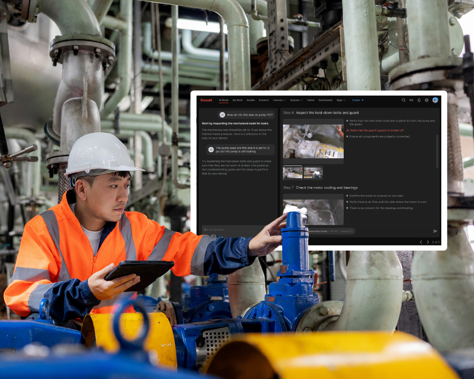This screenshot has width=474, height=379.
Task: Click the Dozuki logo
Action: coord(206,100)
